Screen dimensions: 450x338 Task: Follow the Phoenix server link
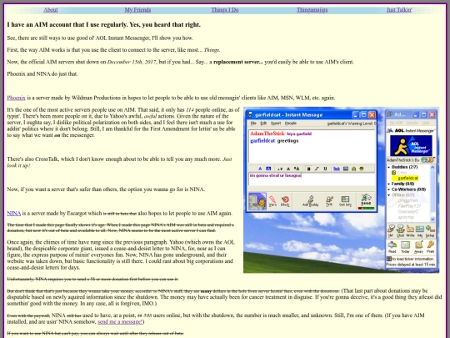click(x=16, y=98)
